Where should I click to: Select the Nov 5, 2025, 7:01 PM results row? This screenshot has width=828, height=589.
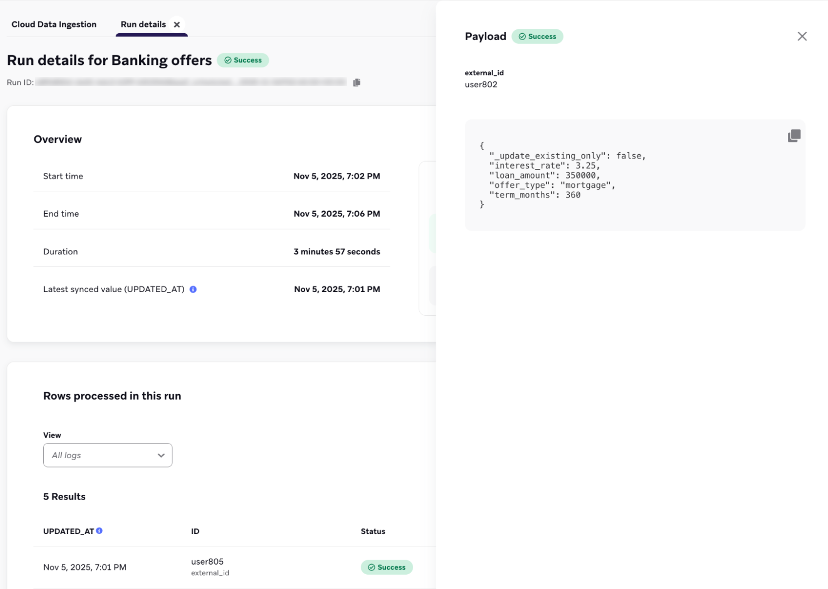coord(85,567)
